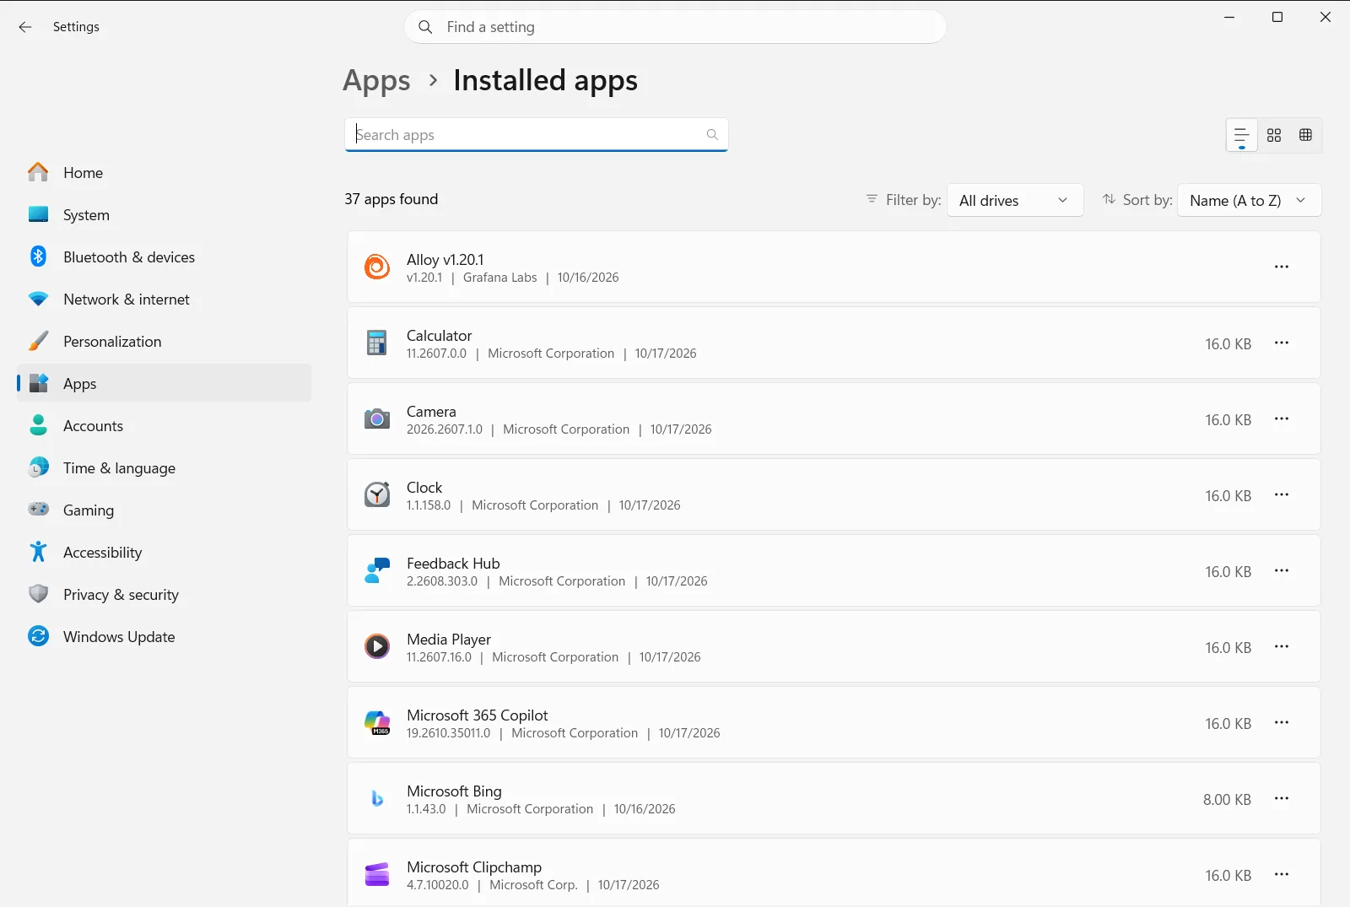The width and height of the screenshot is (1350, 907).
Task: Click the Microsoft Bing app icon
Action: tap(377, 798)
